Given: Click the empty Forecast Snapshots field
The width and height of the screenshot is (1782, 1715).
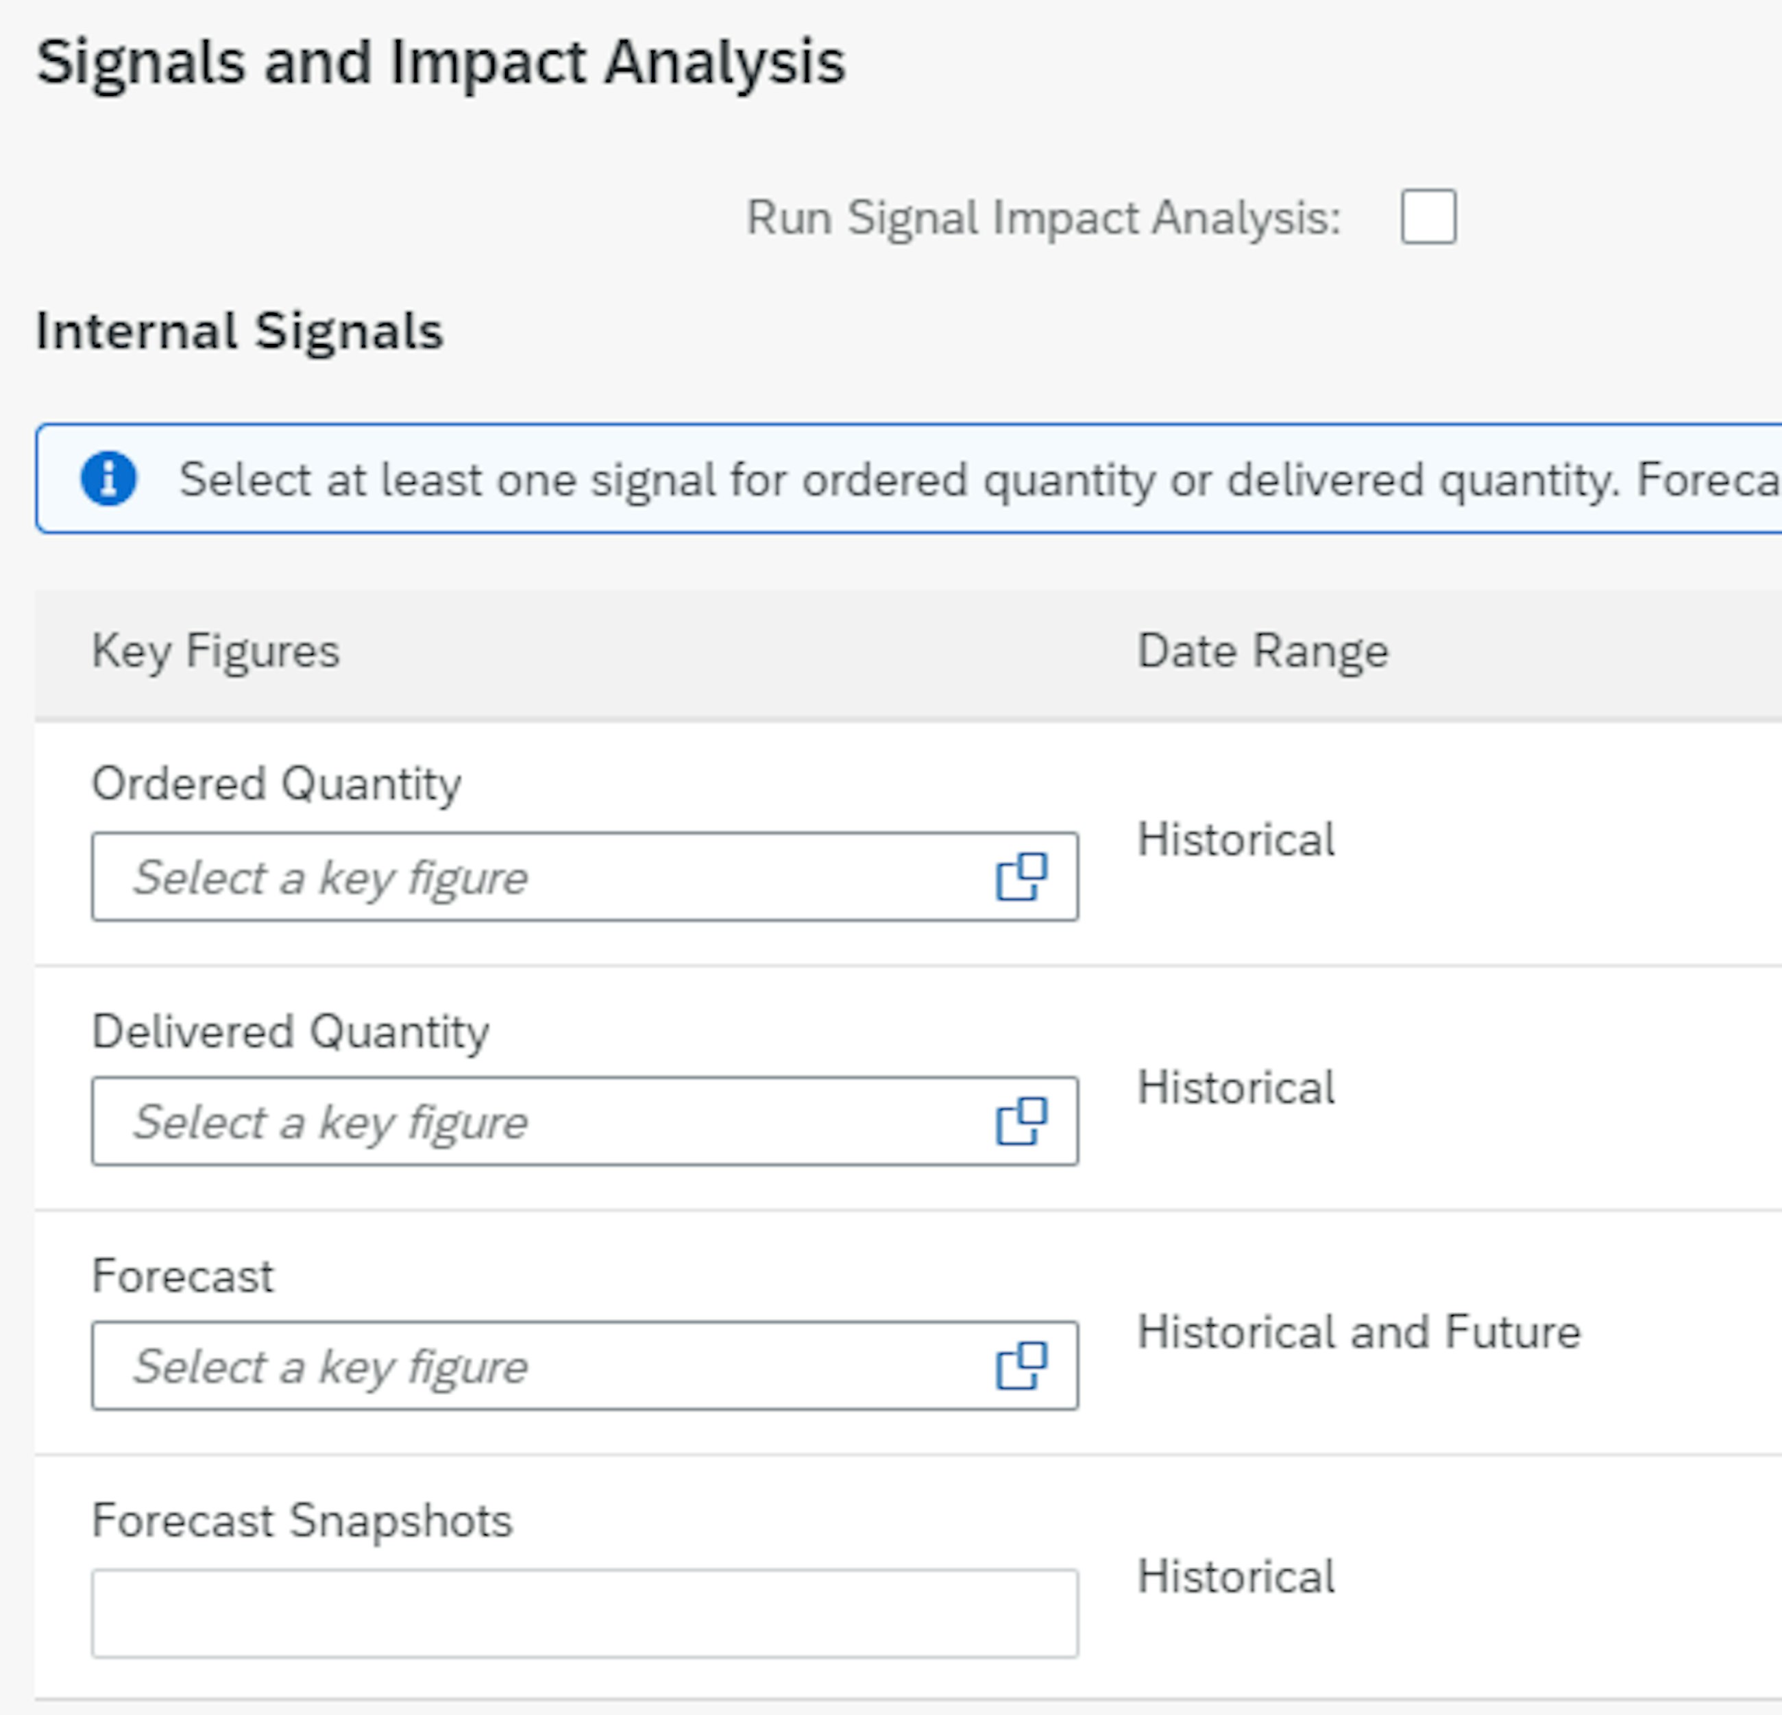Looking at the screenshot, I should click(x=584, y=1613).
